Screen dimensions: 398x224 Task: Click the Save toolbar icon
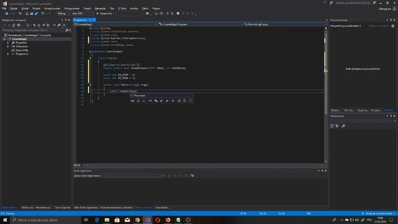pos(32,14)
